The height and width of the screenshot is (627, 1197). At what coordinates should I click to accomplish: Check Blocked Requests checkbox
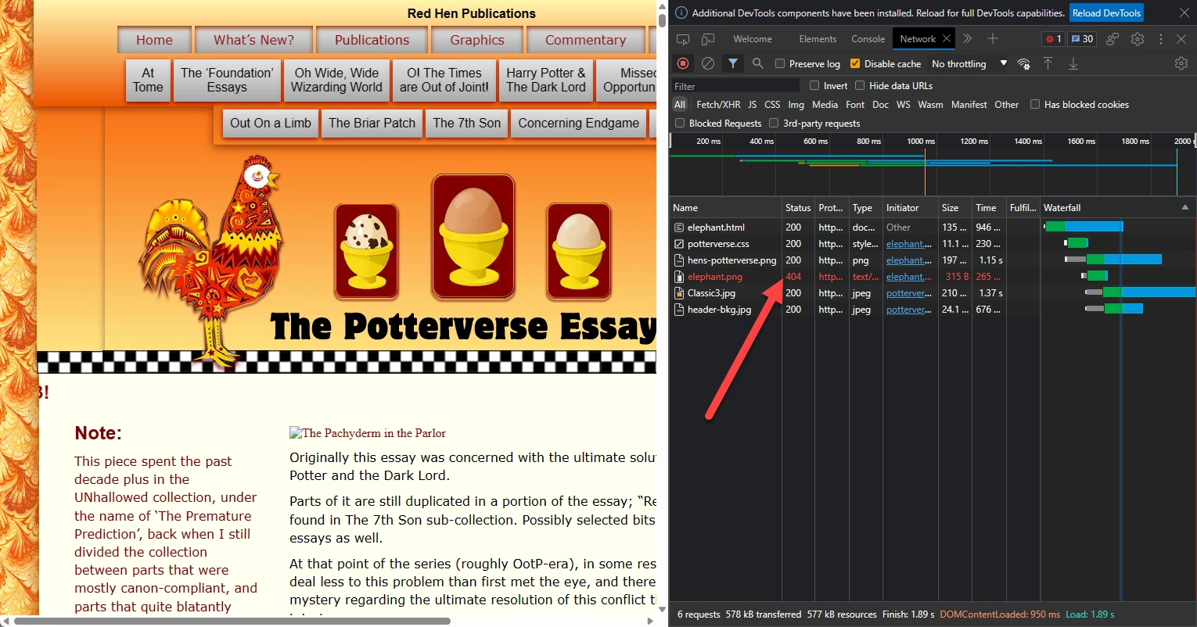(x=680, y=123)
